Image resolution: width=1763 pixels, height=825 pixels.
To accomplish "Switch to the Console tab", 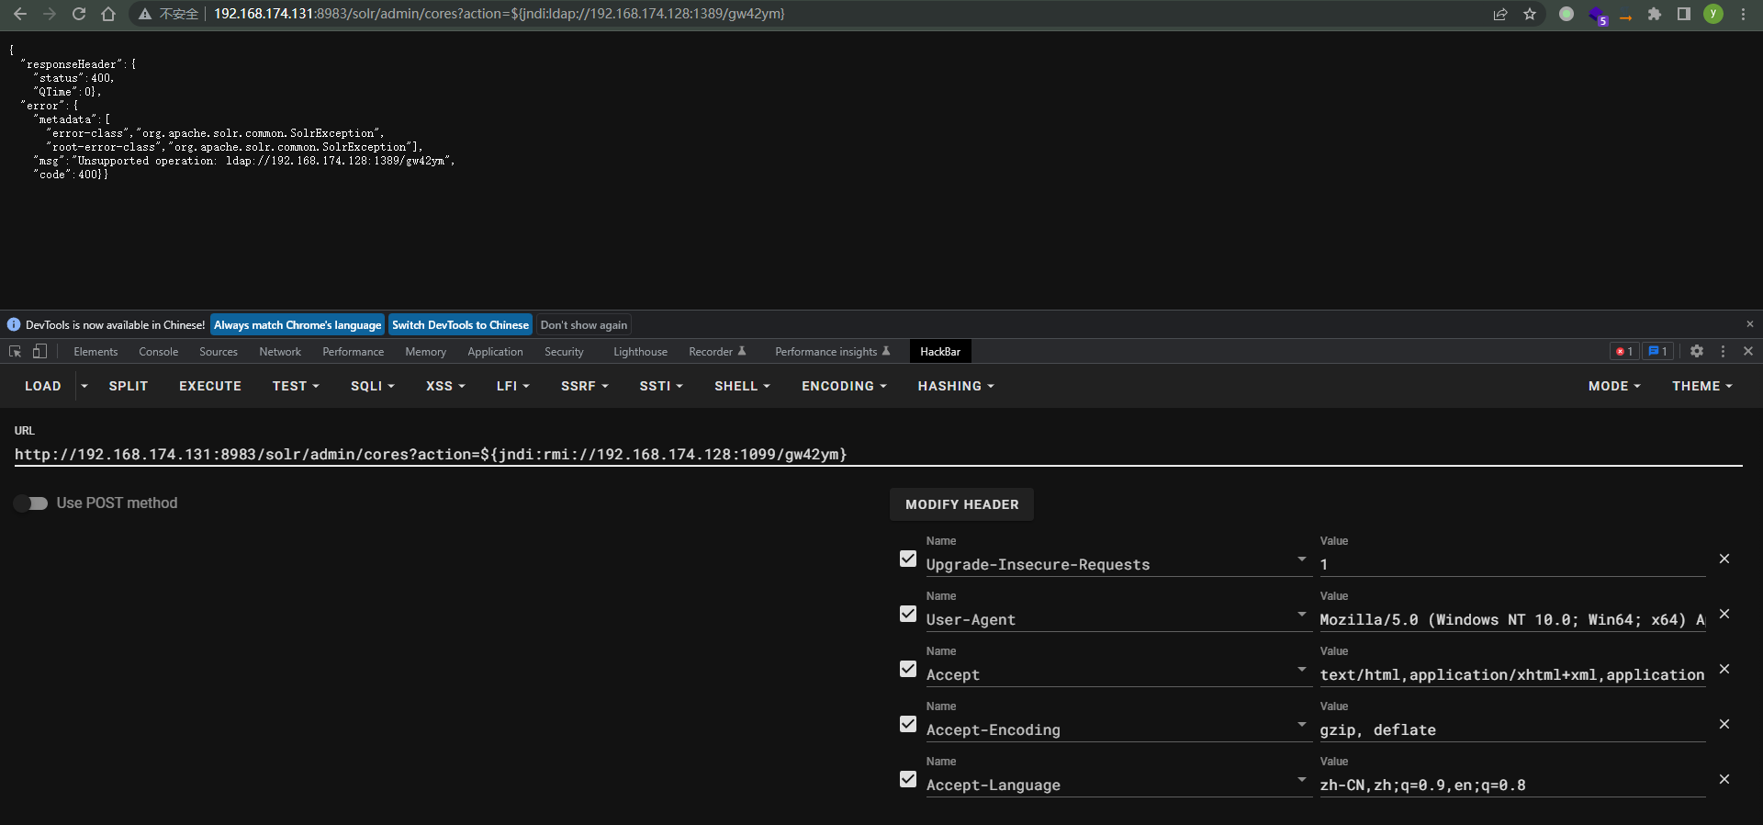I will [159, 352].
